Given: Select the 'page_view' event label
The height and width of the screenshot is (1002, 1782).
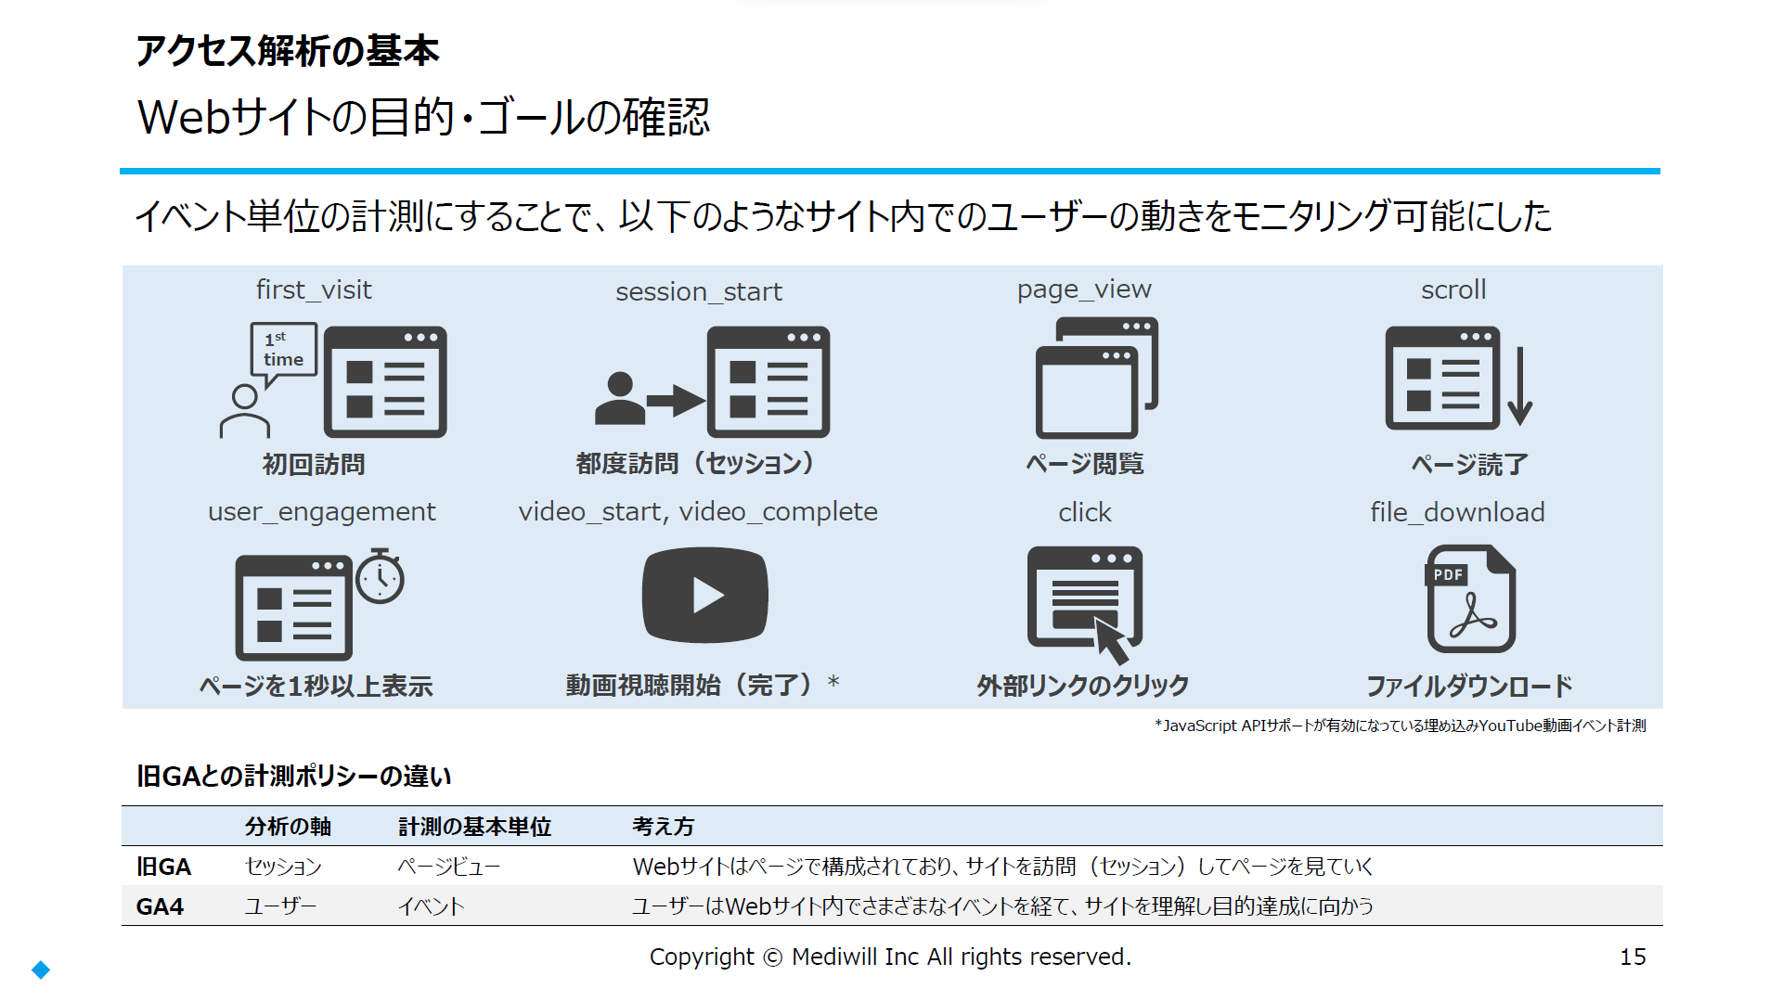Looking at the screenshot, I should pyautogui.click(x=1084, y=289).
